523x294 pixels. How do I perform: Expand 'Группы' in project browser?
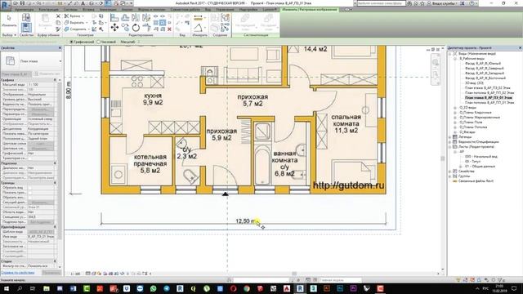(450, 176)
